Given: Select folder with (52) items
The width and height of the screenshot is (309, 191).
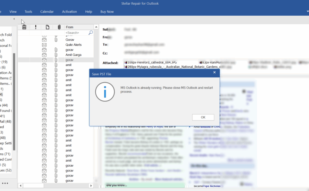Looking at the screenshot, I should pyautogui.click(x=6, y=170).
